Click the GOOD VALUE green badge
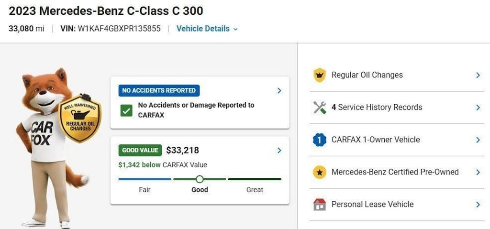The image size is (490, 229). click(140, 150)
